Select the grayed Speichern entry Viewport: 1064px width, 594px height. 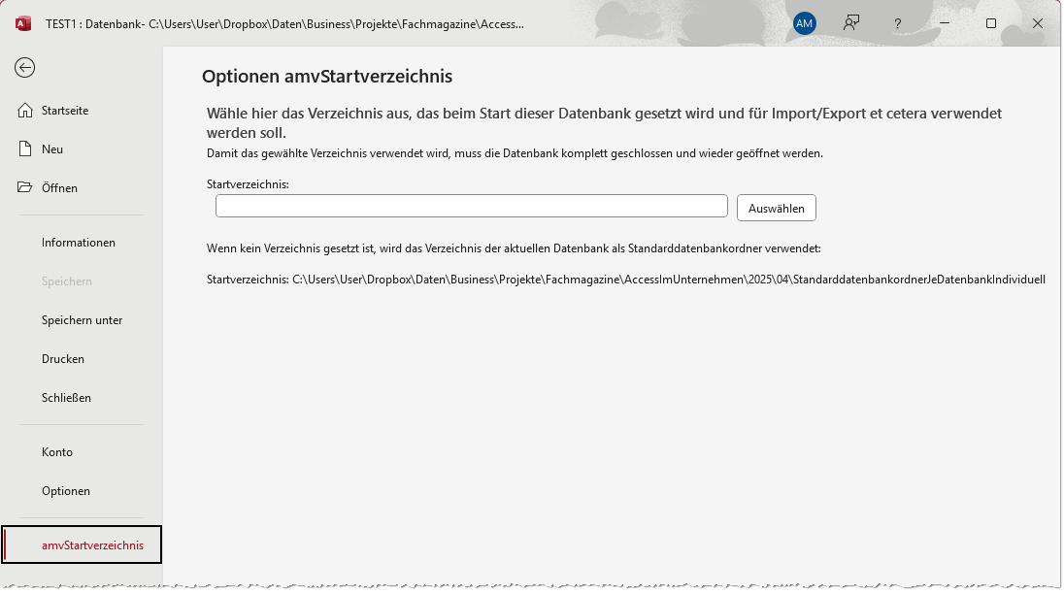point(64,280)
